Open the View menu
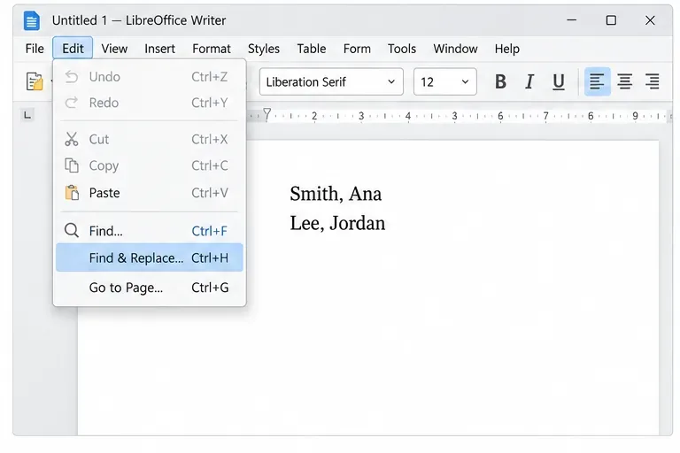The width and height of the screenshot is (680, 453). (x=114, y=49)
